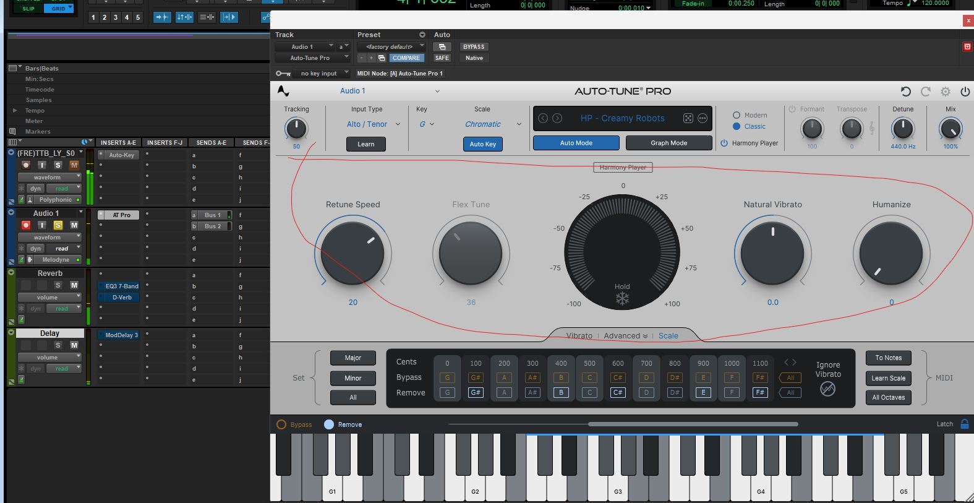The width and height of the screenshot is (974, 503).
Task: Click the Hold freeze snowflake icon
Action: [x=622, y=299]
